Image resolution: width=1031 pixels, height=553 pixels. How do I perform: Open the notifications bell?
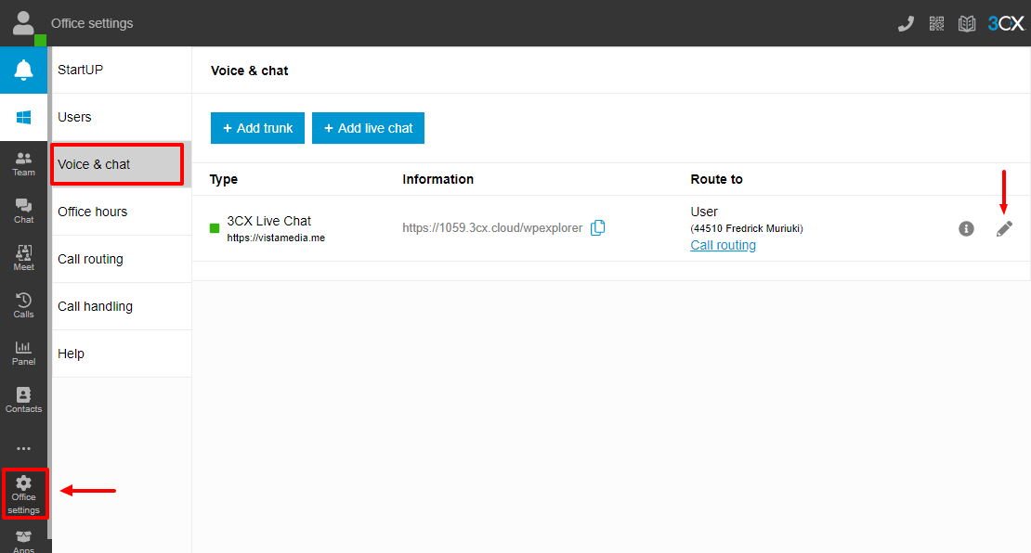[x=23, y=70]
